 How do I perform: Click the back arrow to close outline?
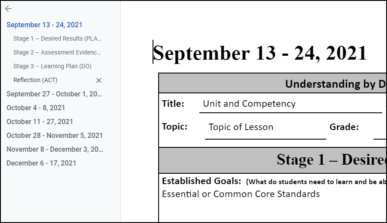(8, 9)
